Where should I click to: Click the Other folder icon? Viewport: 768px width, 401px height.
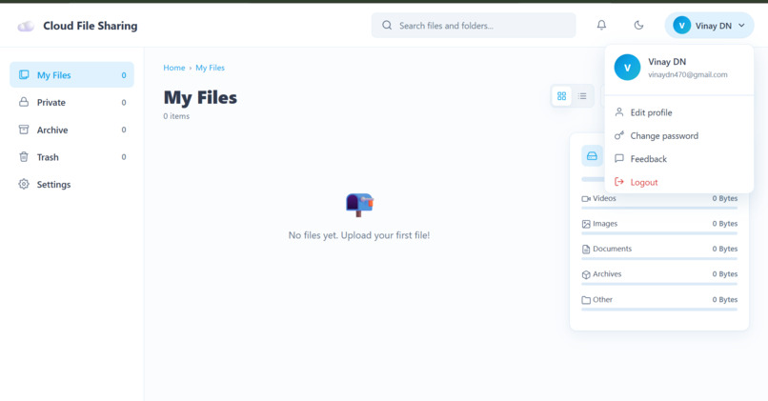coord(586,300)
